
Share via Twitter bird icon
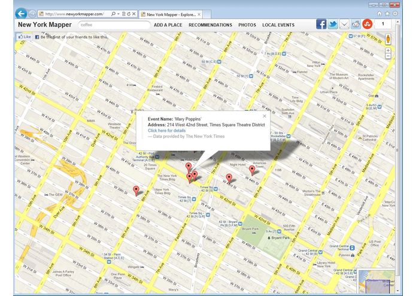pos(333,25)
